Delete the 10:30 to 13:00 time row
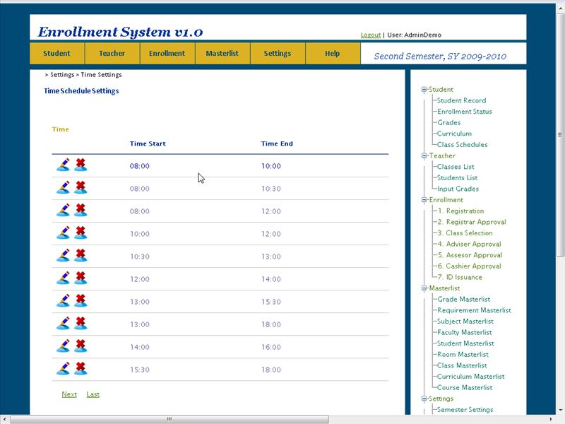The width and height of the screenshot is (565, 424). [81, 256]
